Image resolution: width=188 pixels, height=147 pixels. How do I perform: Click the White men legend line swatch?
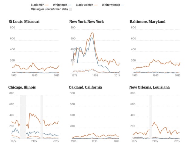(x=70, y=5)
